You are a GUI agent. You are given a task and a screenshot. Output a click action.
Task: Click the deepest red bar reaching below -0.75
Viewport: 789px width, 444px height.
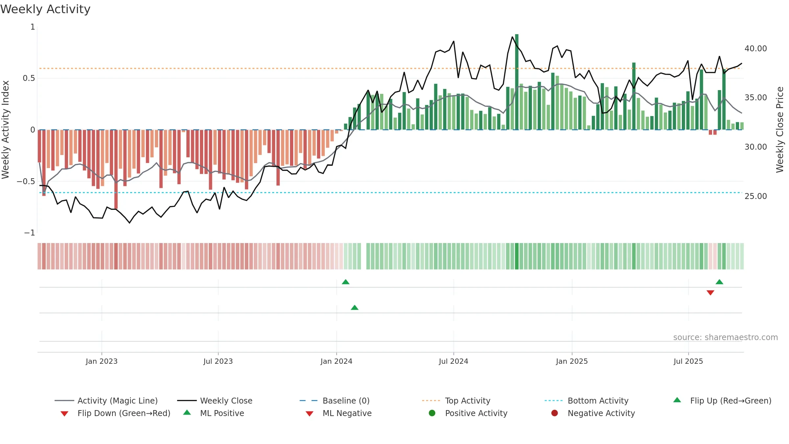point(116,169)
